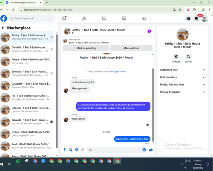Open the Debra conversation
Screen dimensions: 213x171
click(27, 134)
